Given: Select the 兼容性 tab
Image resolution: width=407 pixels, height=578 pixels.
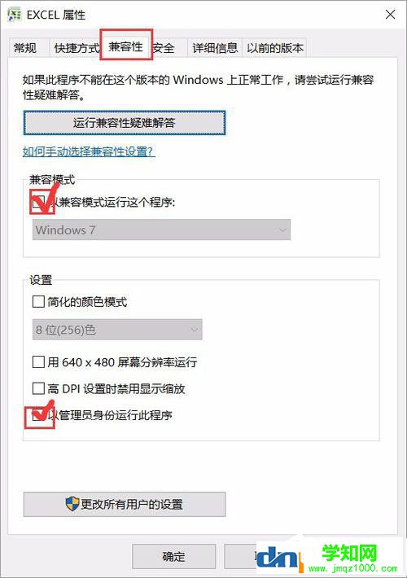Looking at the screenshot, I should pos(126,46).
